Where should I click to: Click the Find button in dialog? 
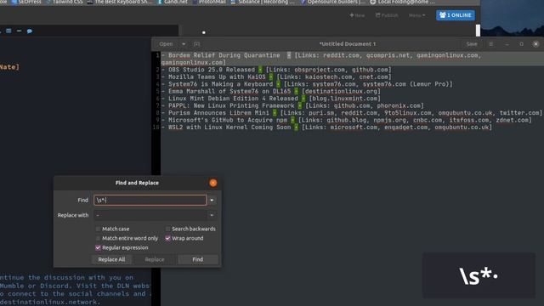pyautogui.click(x=198, y=259)
